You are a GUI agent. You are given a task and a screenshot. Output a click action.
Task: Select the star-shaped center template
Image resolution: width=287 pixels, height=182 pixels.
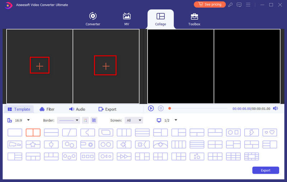pos(33,144)
